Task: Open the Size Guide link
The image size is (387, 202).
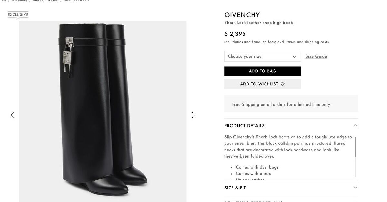Action: [316, 56]
